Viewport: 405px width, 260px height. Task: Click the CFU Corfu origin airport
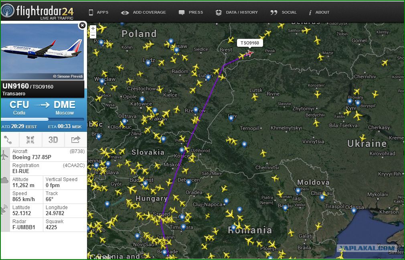click(x=19, y=107)
